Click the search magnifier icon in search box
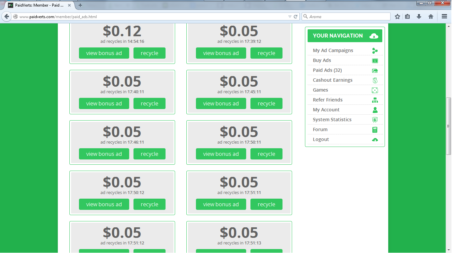The height and width of the screenshot is (253, 452). tap(305, 16)
